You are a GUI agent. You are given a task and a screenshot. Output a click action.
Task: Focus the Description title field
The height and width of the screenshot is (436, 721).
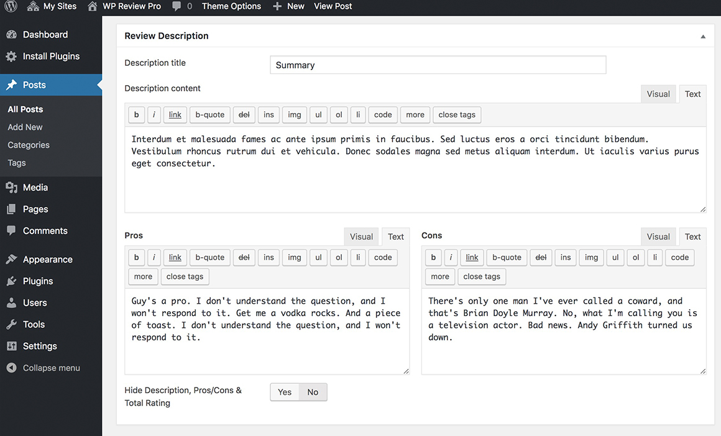438,65
